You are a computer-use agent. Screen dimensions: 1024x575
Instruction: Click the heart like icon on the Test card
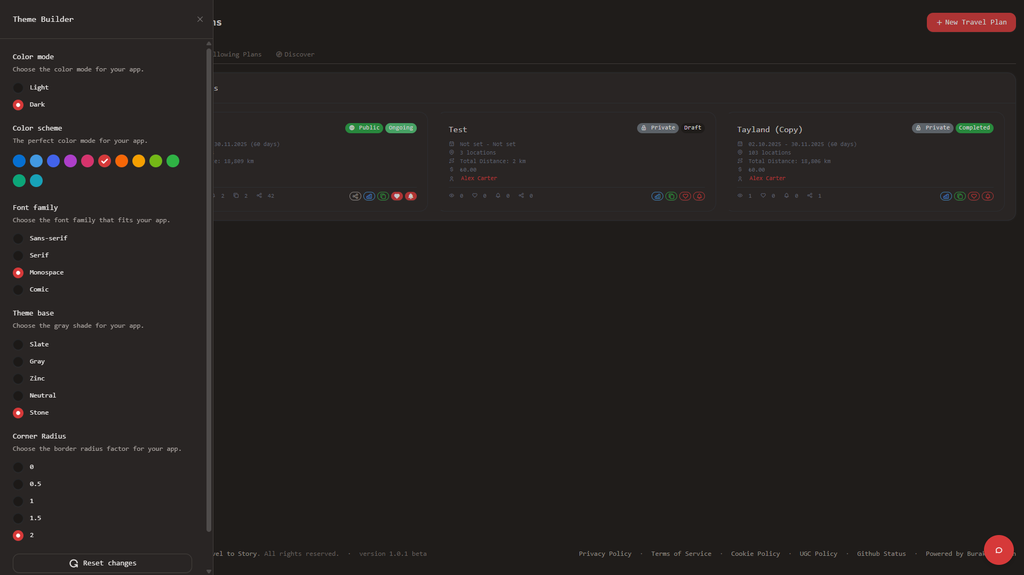[x=685, y=196]
